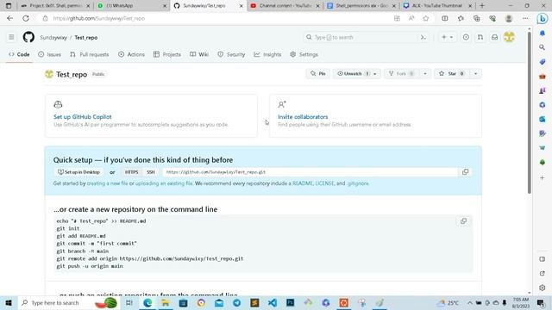
Task: Open Set up GitHub Copilot link
Action: point(83,117)
